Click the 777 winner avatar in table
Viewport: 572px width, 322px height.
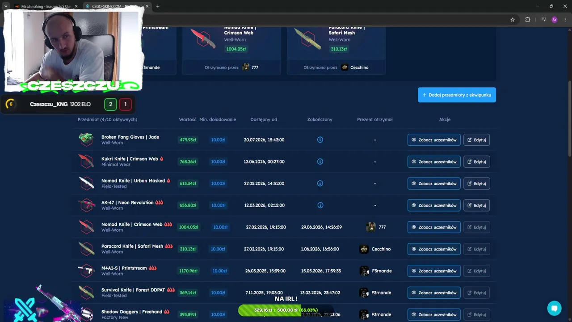(371, 227)
